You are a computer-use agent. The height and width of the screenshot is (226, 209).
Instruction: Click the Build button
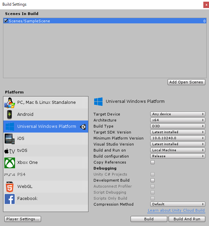click(x=149, y=219)
